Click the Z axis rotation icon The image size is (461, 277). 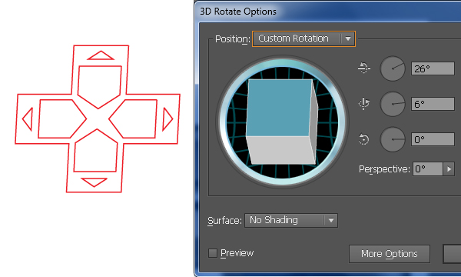363,139
